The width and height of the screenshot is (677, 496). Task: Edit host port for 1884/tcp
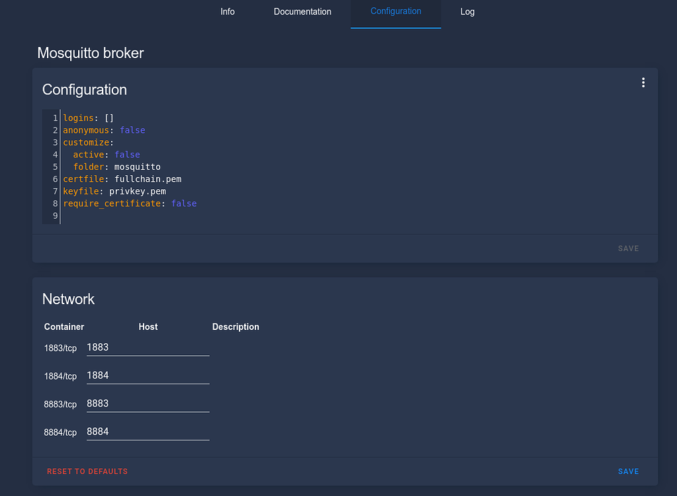click(148, 376)
